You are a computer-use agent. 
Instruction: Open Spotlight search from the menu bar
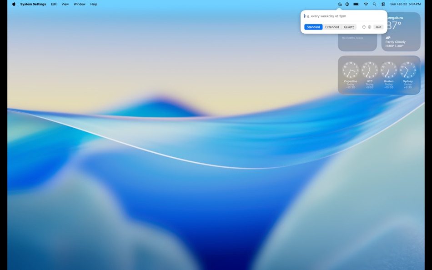[x=374, y=4]
